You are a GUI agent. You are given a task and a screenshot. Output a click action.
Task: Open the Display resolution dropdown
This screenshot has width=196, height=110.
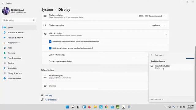152,16
